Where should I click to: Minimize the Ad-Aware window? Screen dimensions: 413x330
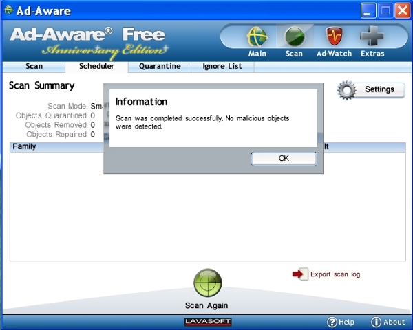point(368,10)
